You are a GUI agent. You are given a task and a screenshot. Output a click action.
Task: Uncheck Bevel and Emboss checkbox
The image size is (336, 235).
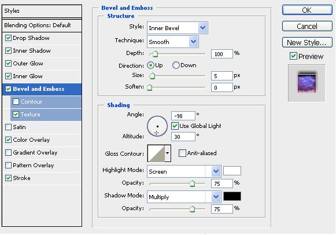(x=8, y=89)
